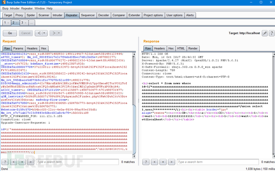The width and height of the screenshot is (275, 171).
Task: Close Repeater tab 1 with its x
Action: click(x=8, y=23)
